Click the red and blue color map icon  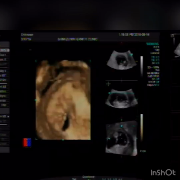[x=27, y=142]
